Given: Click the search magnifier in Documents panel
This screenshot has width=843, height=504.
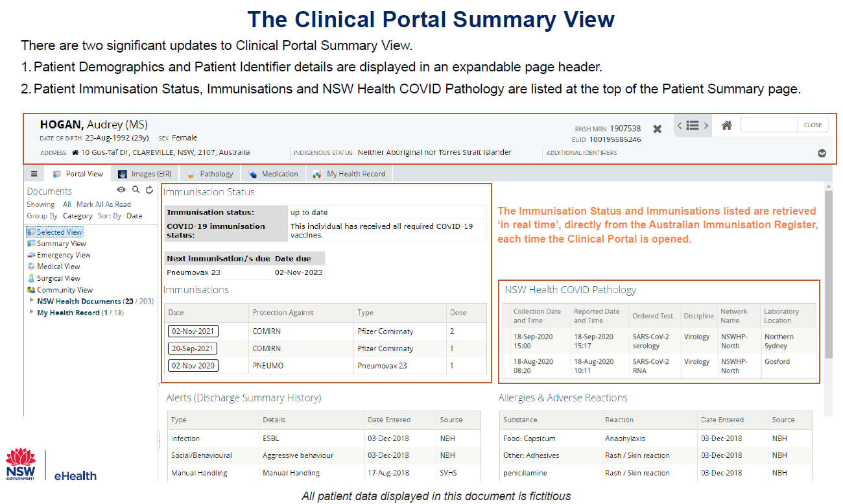Looking at the screenshot, I should pyautogui.click(x=136, y=190).
